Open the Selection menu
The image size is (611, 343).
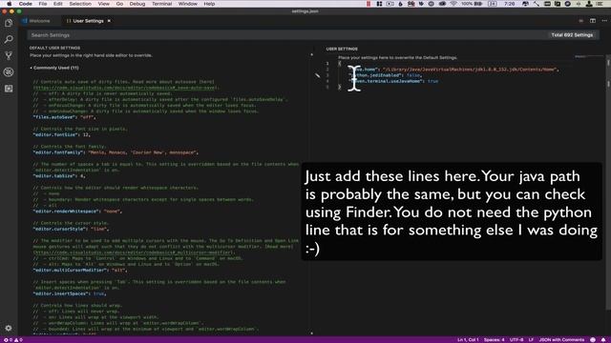pyautogui.click(x=80, y=4)
